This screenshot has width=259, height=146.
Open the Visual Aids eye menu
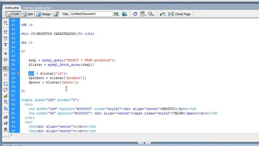point(151,14)
